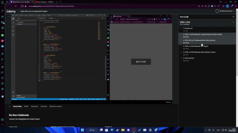Switch to Duyurular tab

pos(35,106)
